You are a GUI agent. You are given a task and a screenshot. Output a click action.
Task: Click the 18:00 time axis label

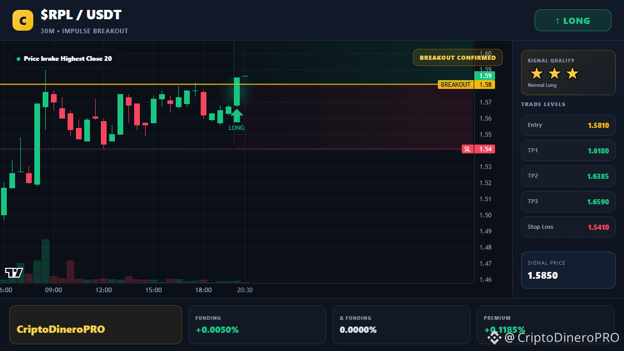203,290
